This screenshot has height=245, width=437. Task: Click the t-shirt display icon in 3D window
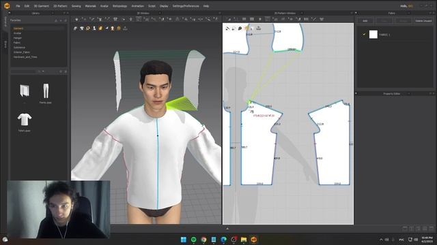(x=82, y=29)
